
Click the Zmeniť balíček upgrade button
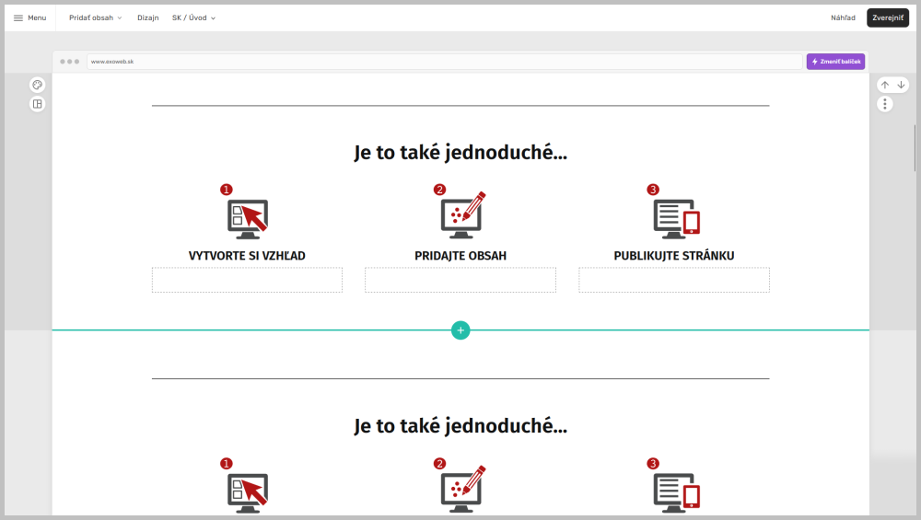(x=835, y=62)
